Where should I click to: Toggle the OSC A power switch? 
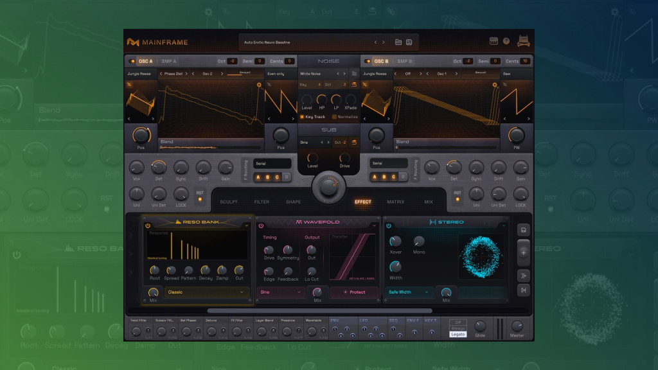click(132, 61)
